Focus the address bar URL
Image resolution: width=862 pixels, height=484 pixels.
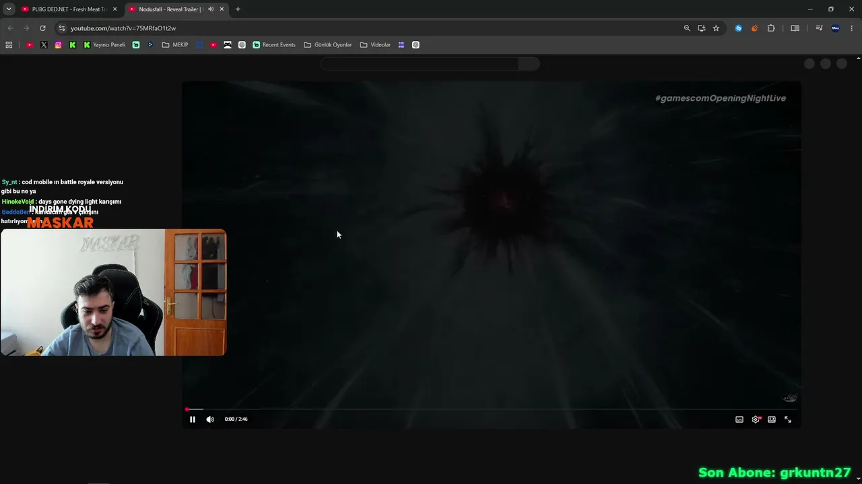[123, 28]
